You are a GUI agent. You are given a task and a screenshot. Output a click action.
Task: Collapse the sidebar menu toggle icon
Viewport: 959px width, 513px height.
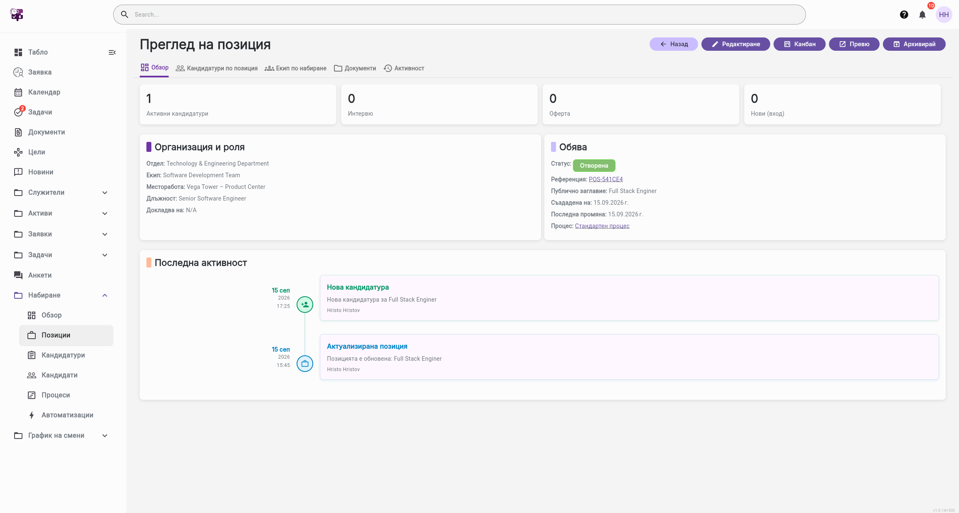pyautogui.click(x=112, y=52)
